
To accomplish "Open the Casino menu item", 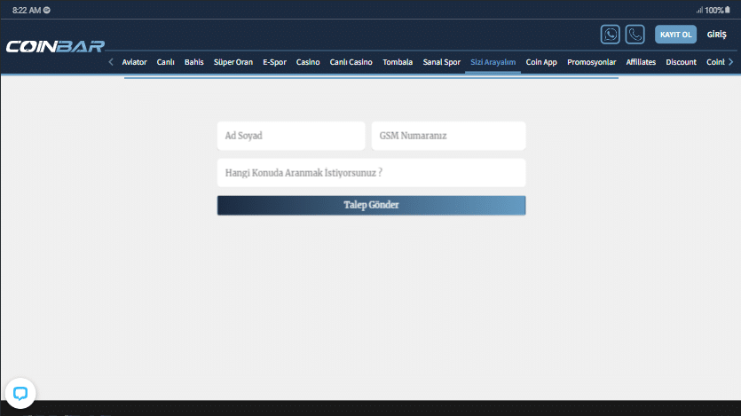I will 308,62.
